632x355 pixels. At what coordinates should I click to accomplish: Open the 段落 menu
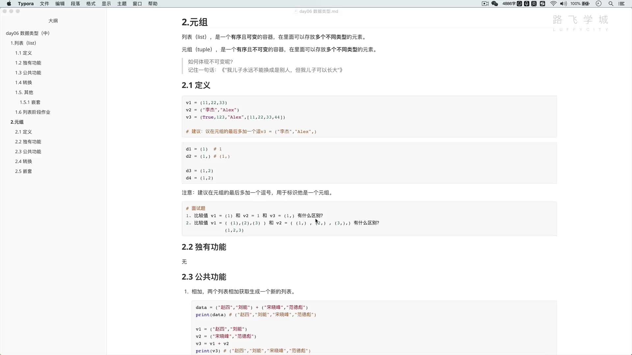click(x=75, y=4)
